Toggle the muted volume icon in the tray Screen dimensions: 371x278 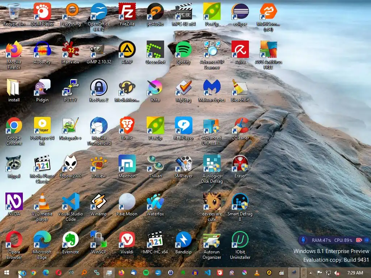(337, 273)
